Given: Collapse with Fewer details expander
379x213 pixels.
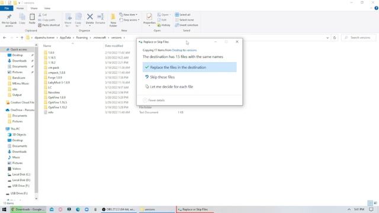Looking at the screenshot, I should tap(154, 100).
